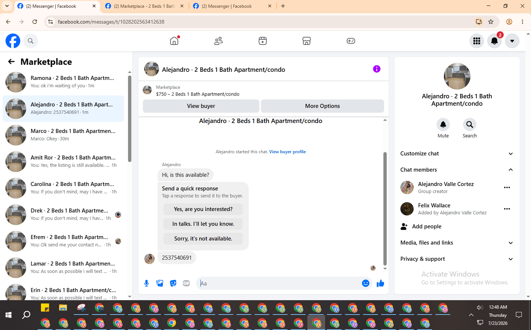Open emoji picker in message box

click(366, 283)
